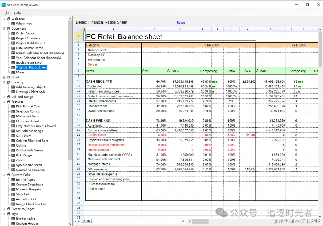The image size is (323, 226).
Task: Click the CASH RECEIPTS cell
Action: click(x=114, y=82)
